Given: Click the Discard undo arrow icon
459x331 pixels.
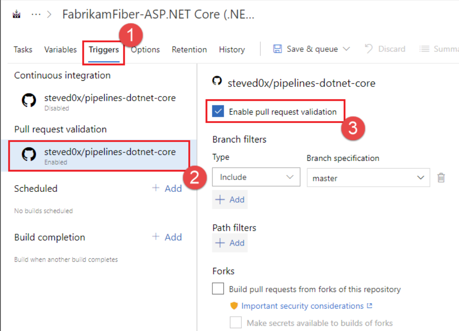Looking at the screenshot, I should coord(368,48).
